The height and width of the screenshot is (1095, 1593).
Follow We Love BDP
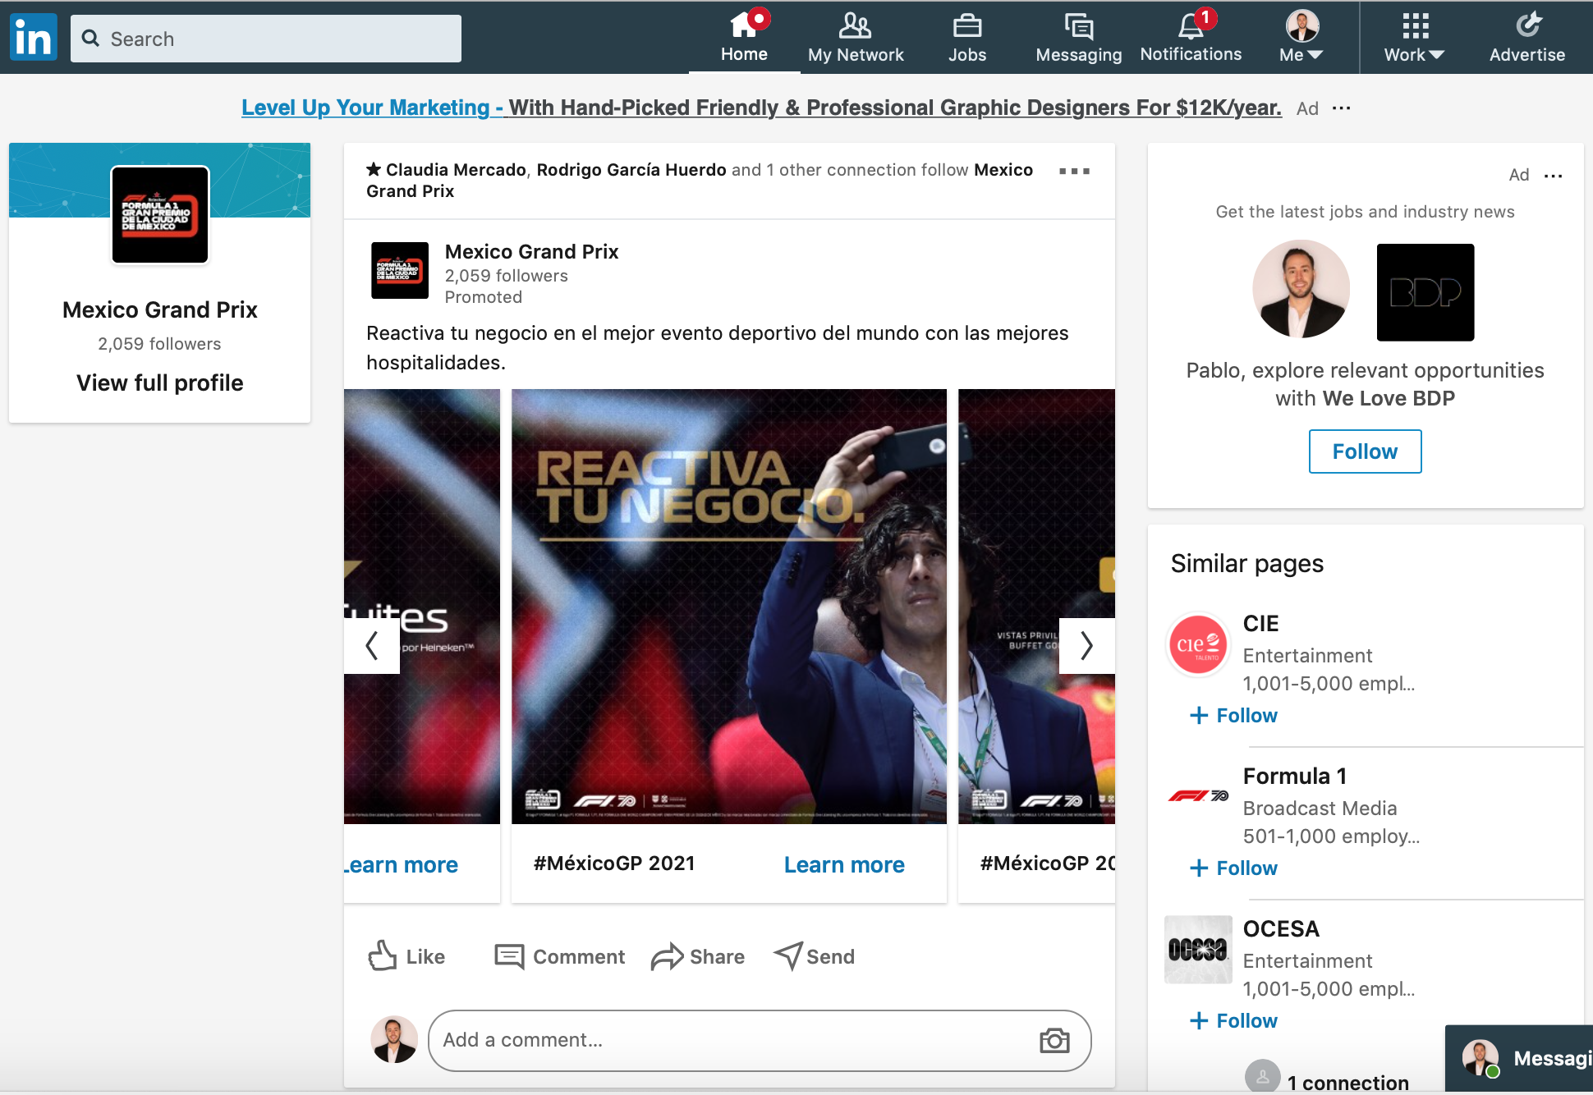coord(1366,451)
